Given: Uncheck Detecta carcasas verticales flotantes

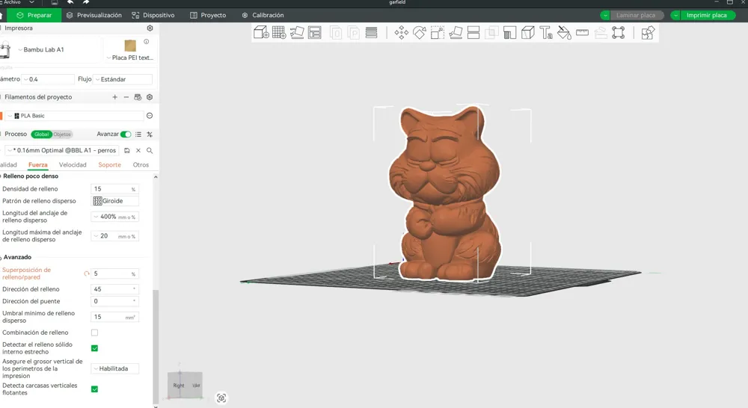Looking at the screenshot, I should (94, 389).
